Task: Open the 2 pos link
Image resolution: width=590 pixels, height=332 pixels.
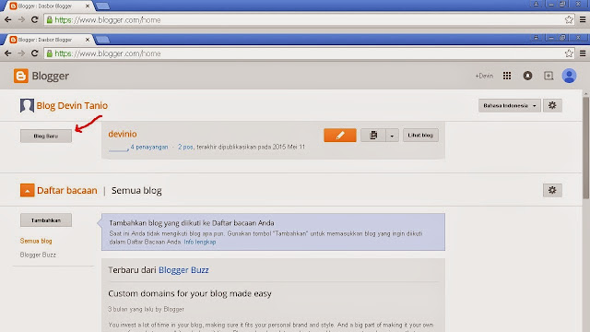Action: tap(185, 147)
